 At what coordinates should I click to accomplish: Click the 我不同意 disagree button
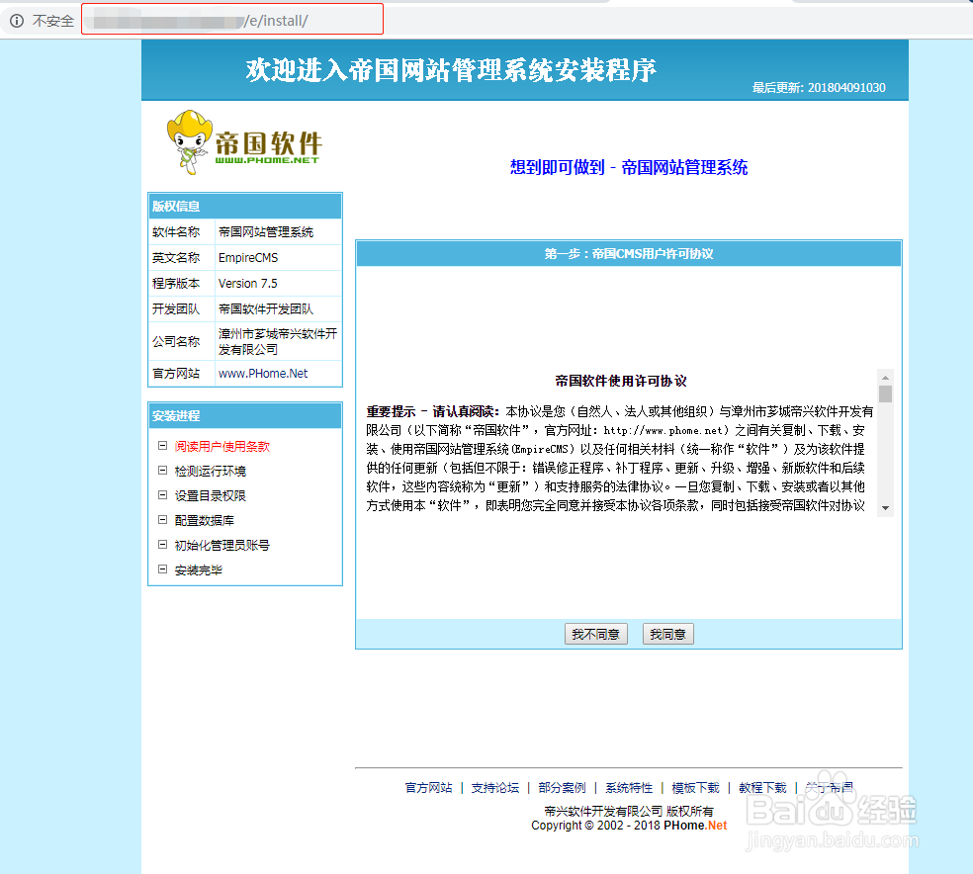[595, 634]
